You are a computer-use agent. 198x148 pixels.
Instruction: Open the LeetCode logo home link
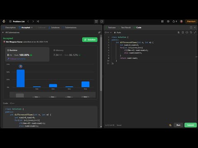(x=4, y=21)
